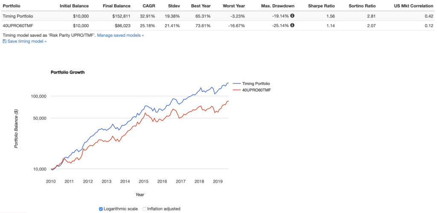Click info icon beside -25.14% max drawdown
The width and height of the screenshot is (437, 213).
point(292,25)
